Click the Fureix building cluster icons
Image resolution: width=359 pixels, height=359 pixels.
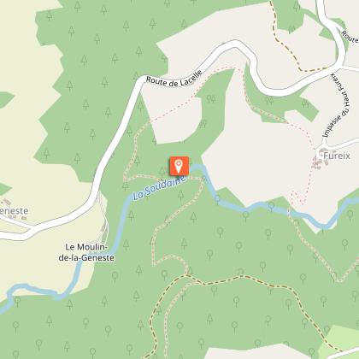[320, 160]
